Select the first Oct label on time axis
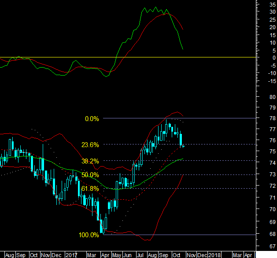The height and width of the screenshot is (258, 277). coord(33,255)
